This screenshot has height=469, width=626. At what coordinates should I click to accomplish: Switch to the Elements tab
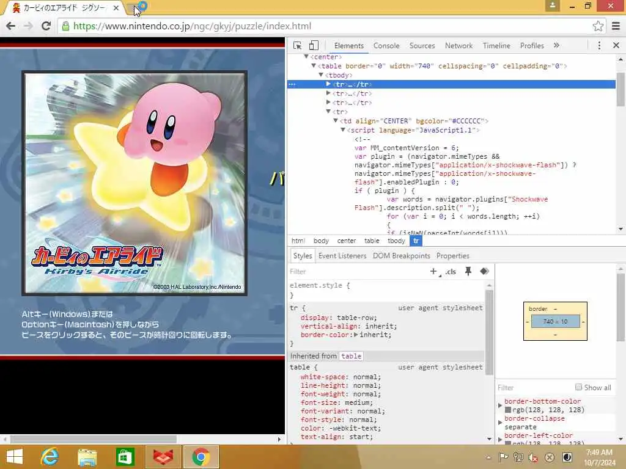348,45
